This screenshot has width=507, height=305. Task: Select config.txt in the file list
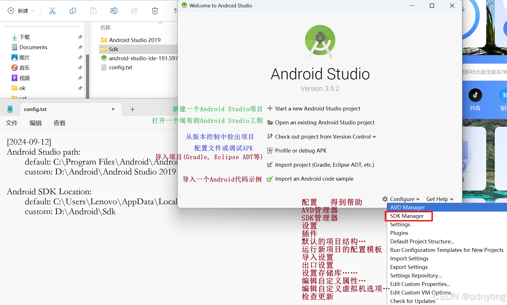tap(120, 67)
